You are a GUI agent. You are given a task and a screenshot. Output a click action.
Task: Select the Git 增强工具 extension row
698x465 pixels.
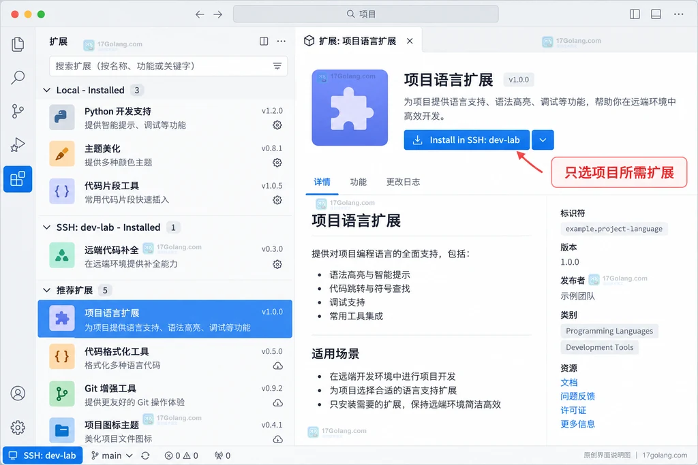click(x=165, y=395)
